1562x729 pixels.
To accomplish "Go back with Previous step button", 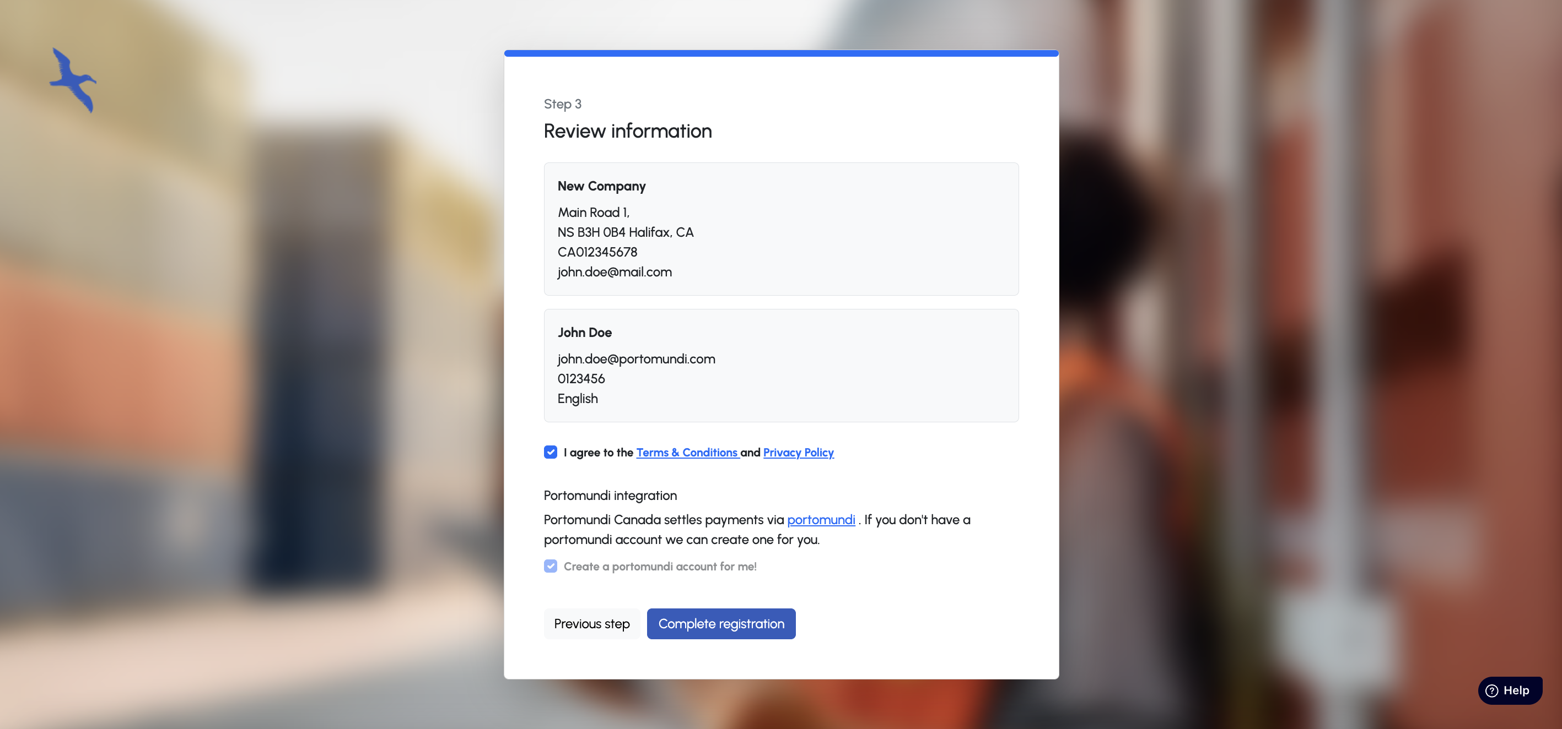I will pyautogui.click(x=591, y=623).
